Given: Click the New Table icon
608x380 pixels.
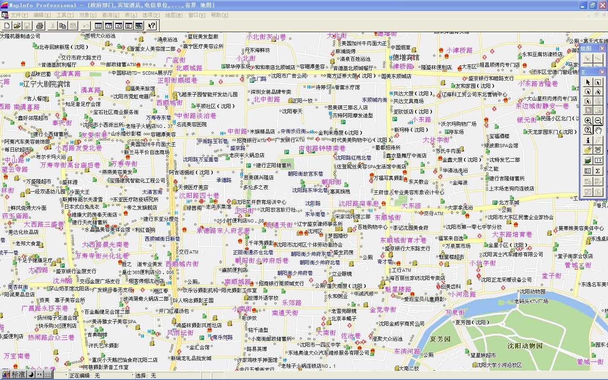Looking at the screenshot, I should (x=7, y=26).
